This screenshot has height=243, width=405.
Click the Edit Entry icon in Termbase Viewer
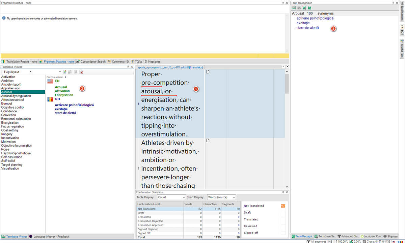point(64,72)
